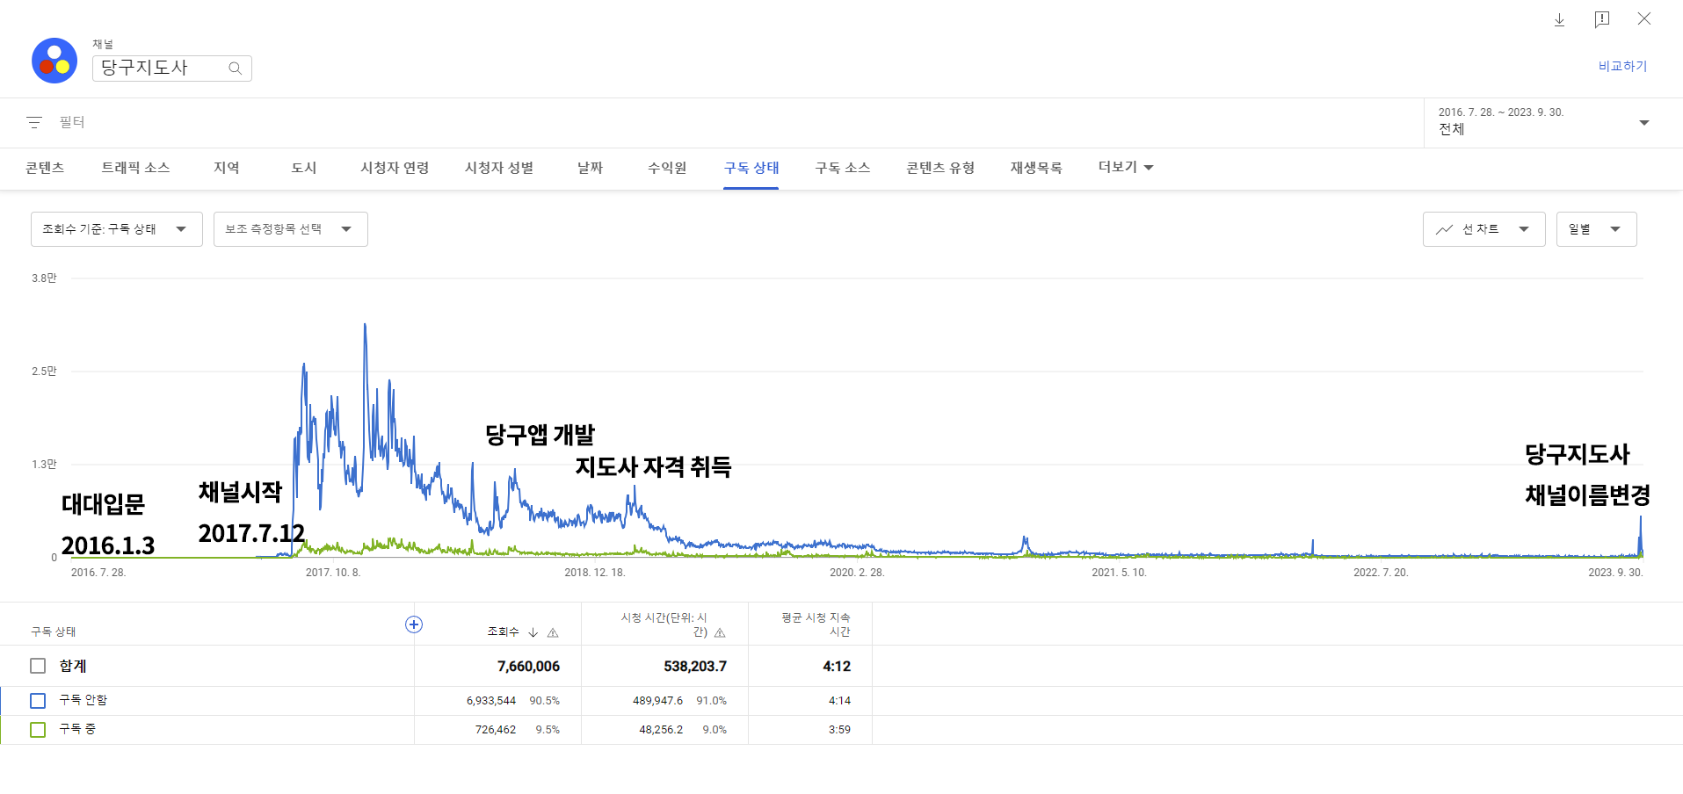Switch to the 트래픽 소스 tab

[x=135, y=167]
